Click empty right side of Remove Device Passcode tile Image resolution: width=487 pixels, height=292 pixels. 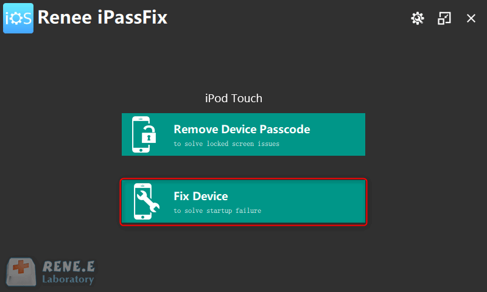(x=341, y=134)
